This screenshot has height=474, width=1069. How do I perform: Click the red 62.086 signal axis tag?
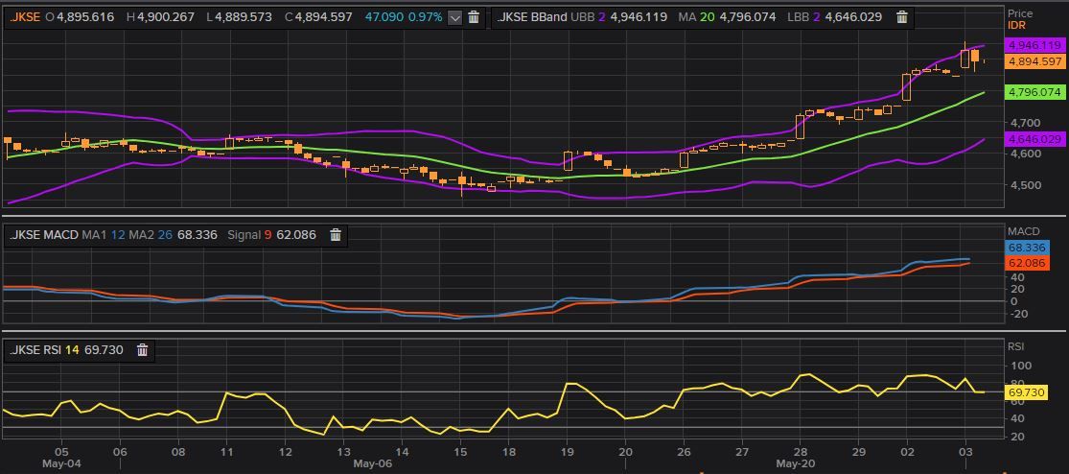pyautogui.click(x=1028, y=262)
